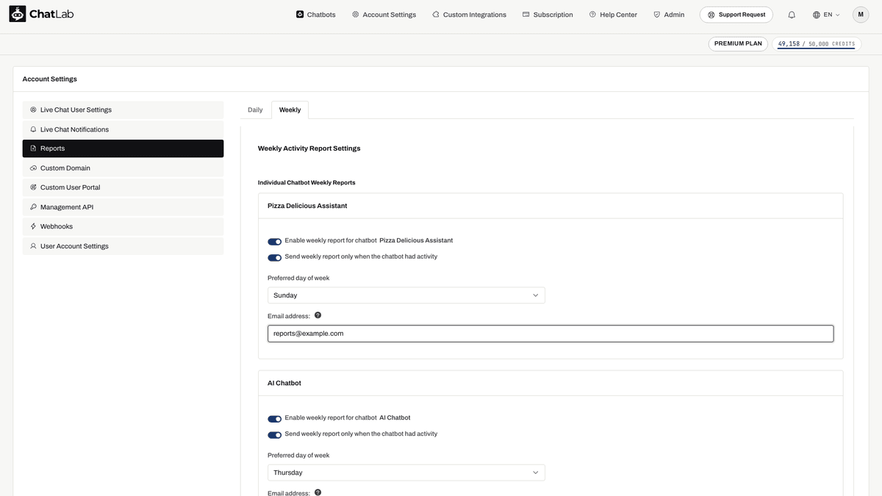Screen dimensions: 882x496
Task: Open Management API sidebar item
Action: click(123, 207)
